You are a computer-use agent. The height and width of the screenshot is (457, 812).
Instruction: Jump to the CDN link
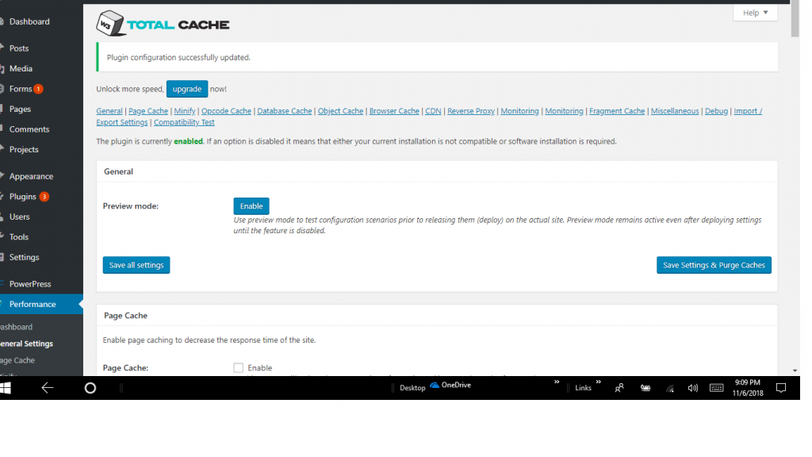pyautogui.click(x=433, y=111)
